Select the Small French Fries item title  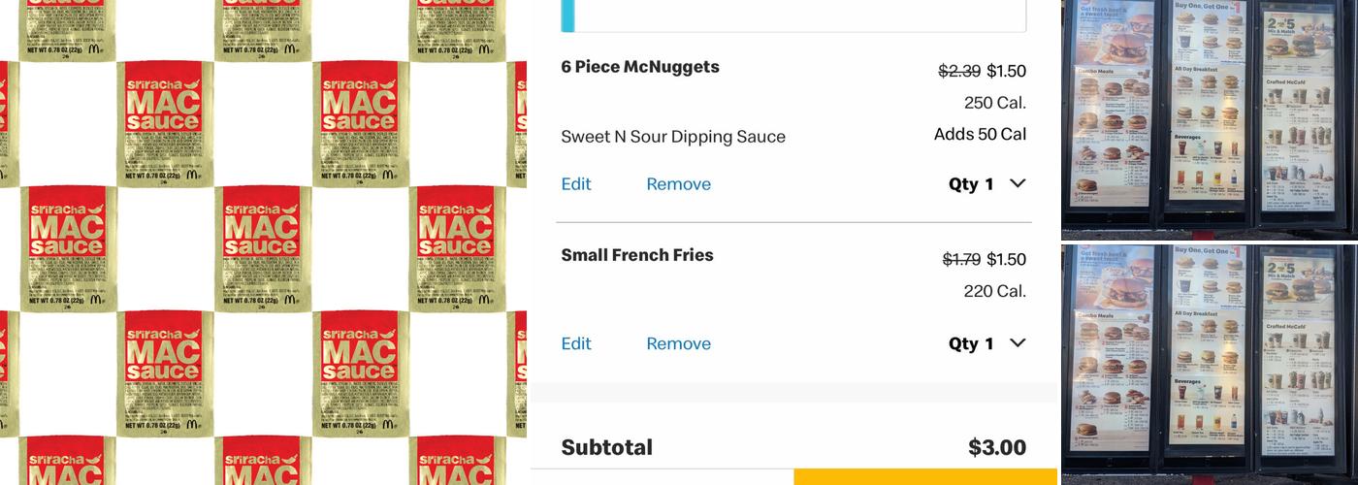tap(637, 255)
